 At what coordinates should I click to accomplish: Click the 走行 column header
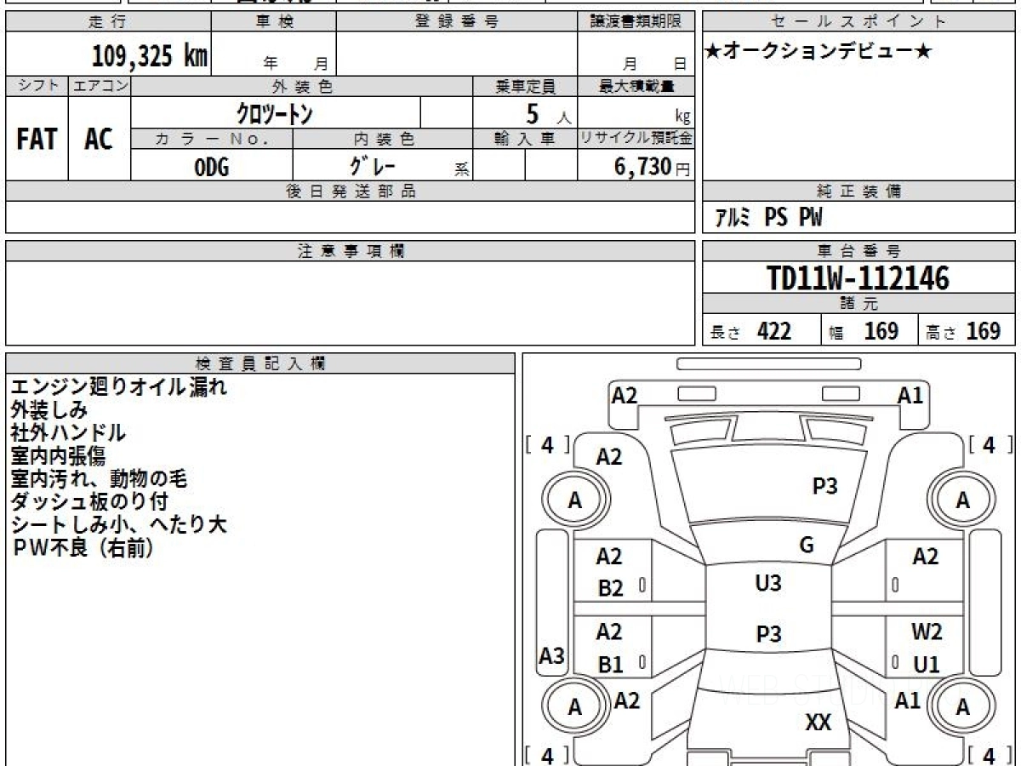[x=107, y=22]
